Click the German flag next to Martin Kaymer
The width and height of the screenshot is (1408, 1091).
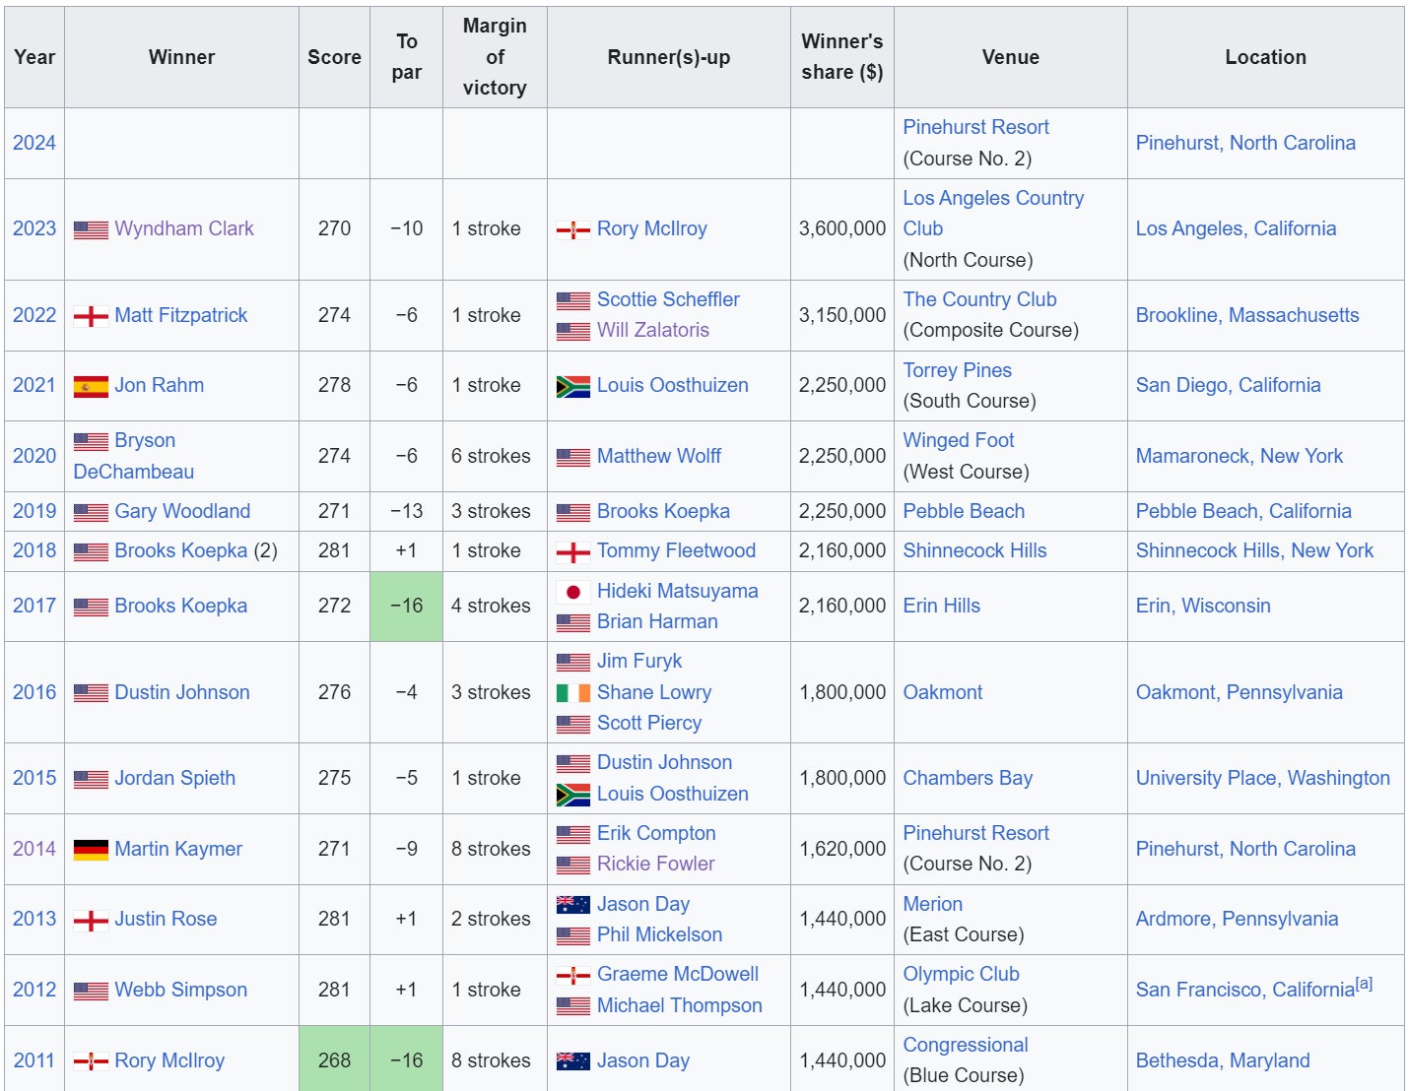(91, 850)
